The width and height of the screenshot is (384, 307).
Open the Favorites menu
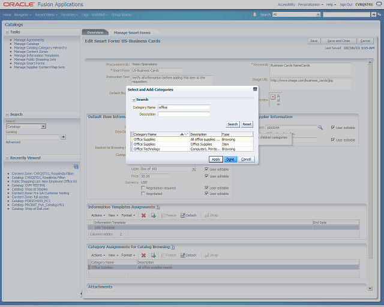(x=70, y=14)
